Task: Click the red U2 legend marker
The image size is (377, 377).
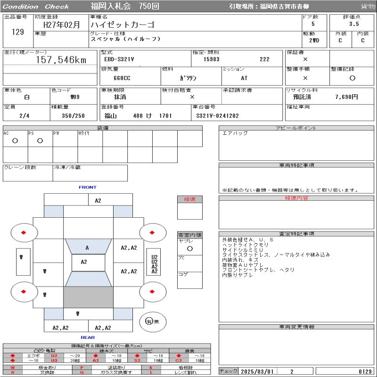Action: [54, 356]
